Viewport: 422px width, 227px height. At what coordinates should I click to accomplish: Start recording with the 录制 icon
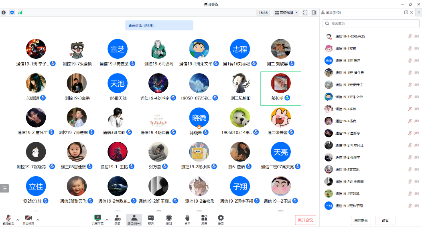(x=169, y=219)
